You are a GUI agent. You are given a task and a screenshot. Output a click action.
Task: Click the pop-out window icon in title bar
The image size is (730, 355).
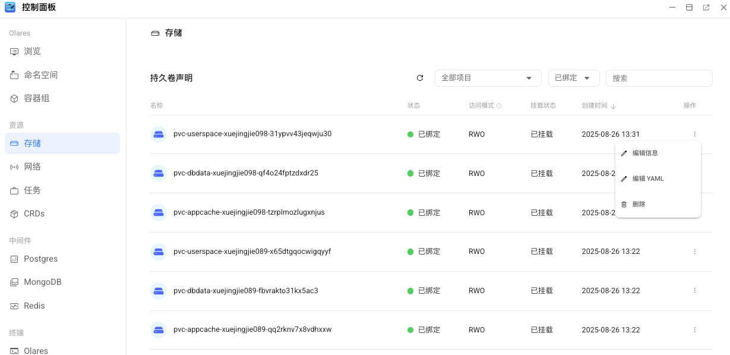click(x=706, y=8)
